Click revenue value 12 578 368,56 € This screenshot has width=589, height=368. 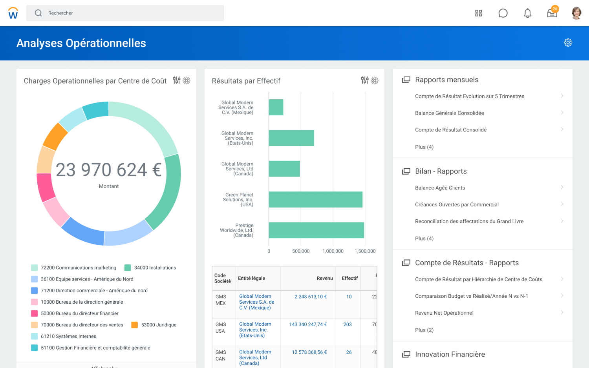pos(309,352)
